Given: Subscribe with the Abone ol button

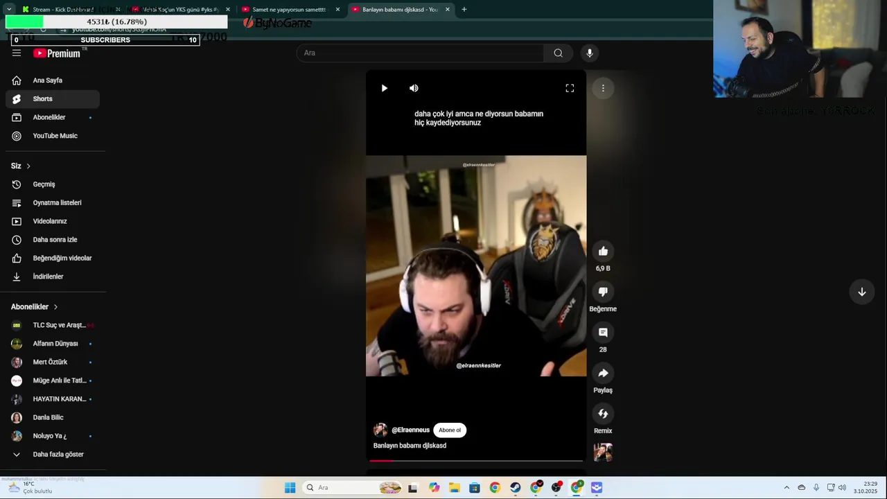Looking at the screenshot, I should (x=450, y=430).
